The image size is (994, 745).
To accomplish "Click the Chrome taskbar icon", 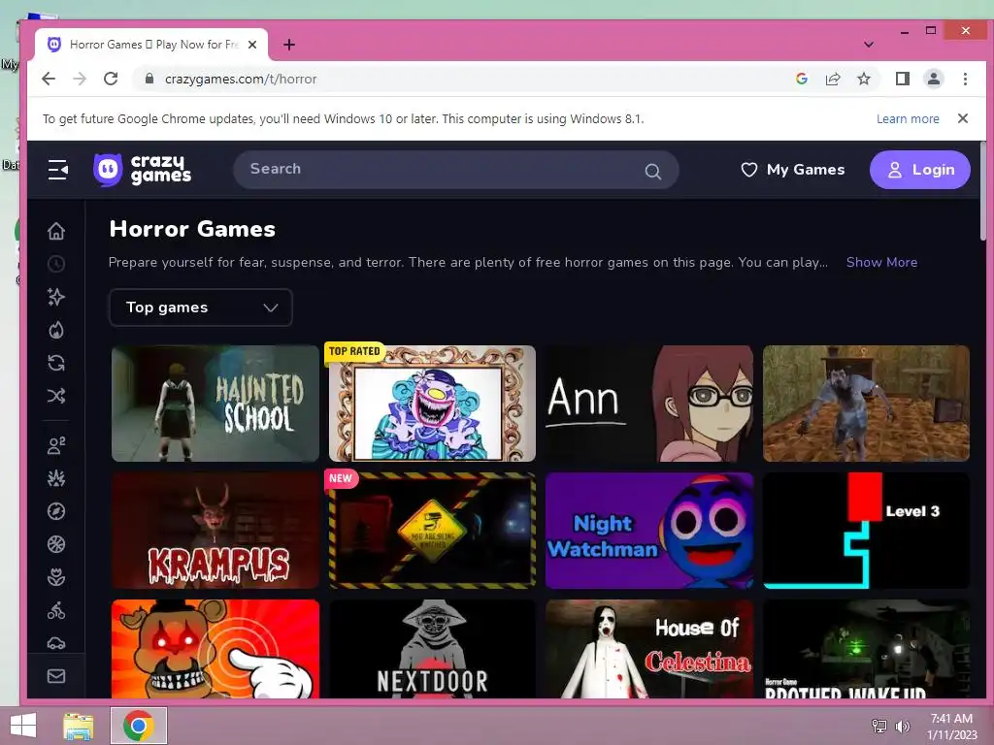I will point(139,726).
